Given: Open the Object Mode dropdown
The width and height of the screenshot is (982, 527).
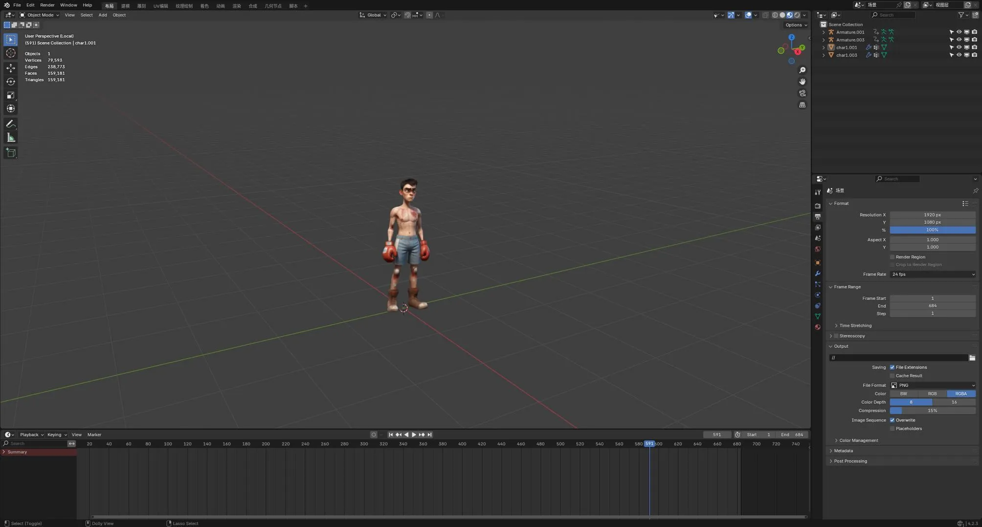Looking at the screenshot, I should (x=39, y=15).
